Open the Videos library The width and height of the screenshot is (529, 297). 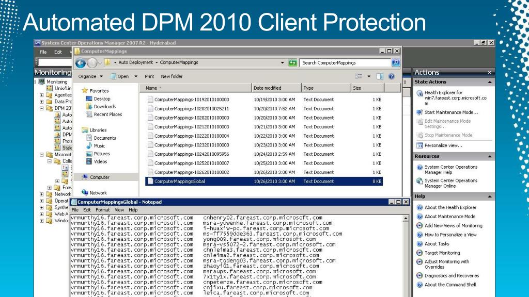coord(100,161)
